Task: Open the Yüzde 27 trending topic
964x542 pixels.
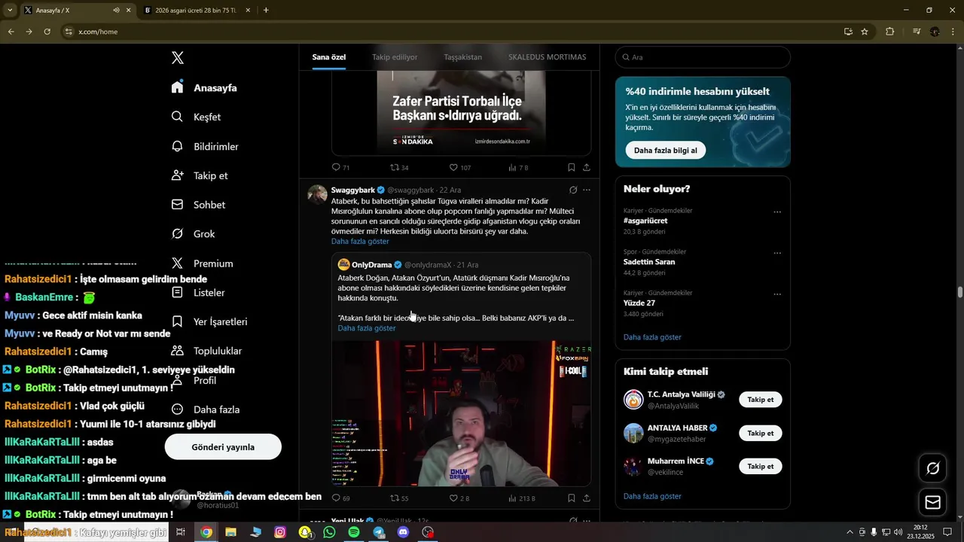Action: pos(639,303)
